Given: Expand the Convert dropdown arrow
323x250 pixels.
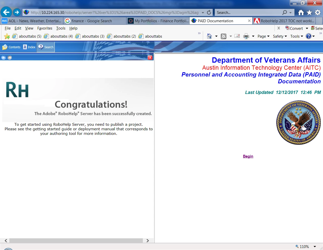Looking at the screenshot, I should point(307,28).
